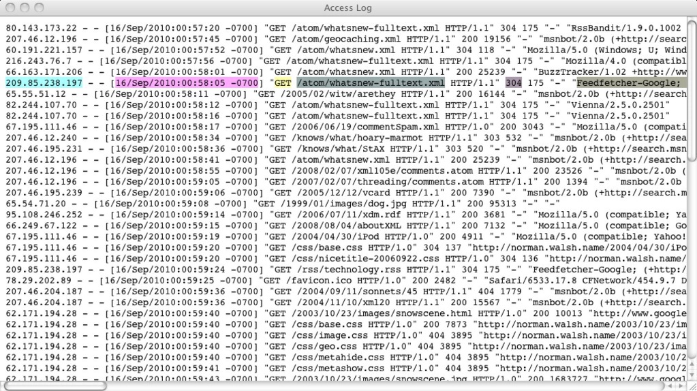Click the timestamp 16/Sep/2010:00:58:16
This screenshot has width=697, height=391.
[x=164, y=116]
